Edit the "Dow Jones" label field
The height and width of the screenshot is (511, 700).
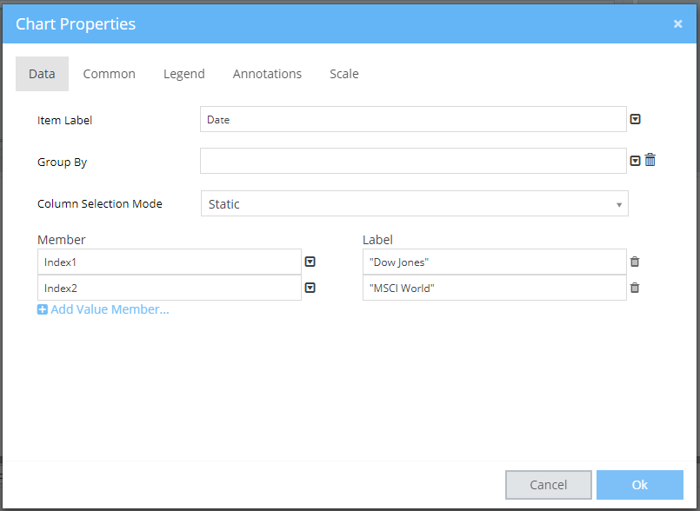pyautogui.click(x=494, y=262)
